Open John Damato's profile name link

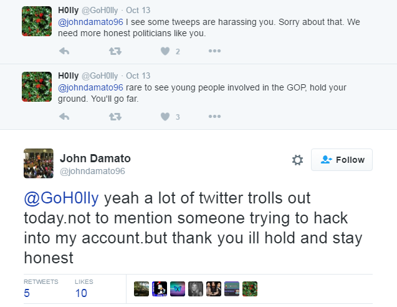click(x=95, y=157)
